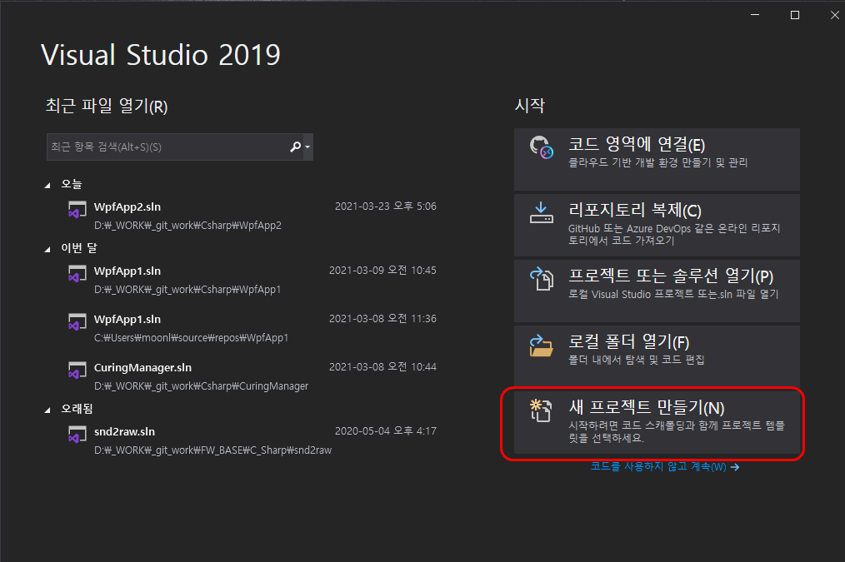Click the 2021-03-09 오전 10:45 timestamp
The height and width of the screenshot is (562, 845).
382,271
